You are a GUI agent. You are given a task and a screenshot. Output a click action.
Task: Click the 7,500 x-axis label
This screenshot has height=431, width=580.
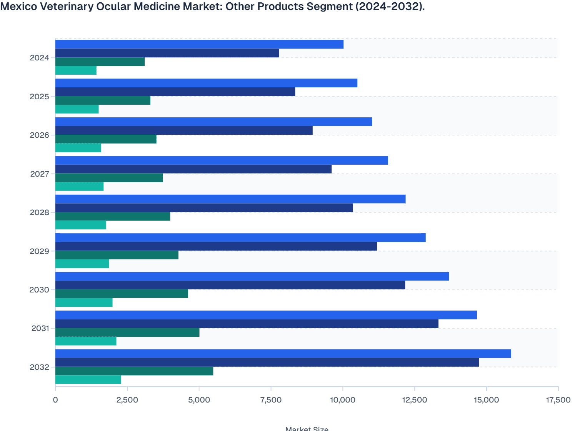click(x=270, y=400)
